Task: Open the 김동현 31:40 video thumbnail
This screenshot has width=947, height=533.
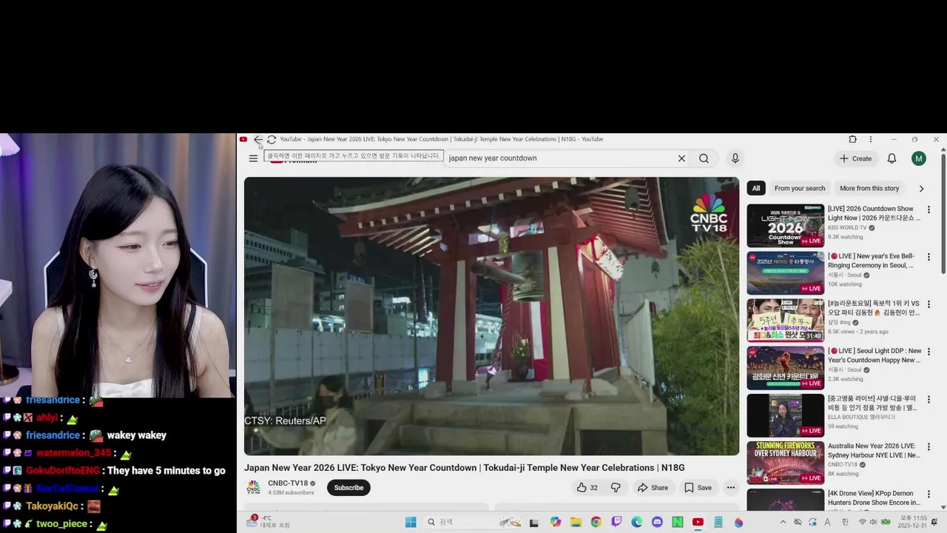Action: [x=785, y=321]
